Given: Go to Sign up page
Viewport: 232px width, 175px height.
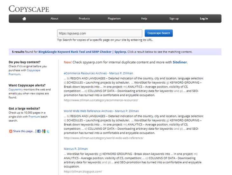Looking at the screenshot, I should pyautogui.click(x=174, y=19).
